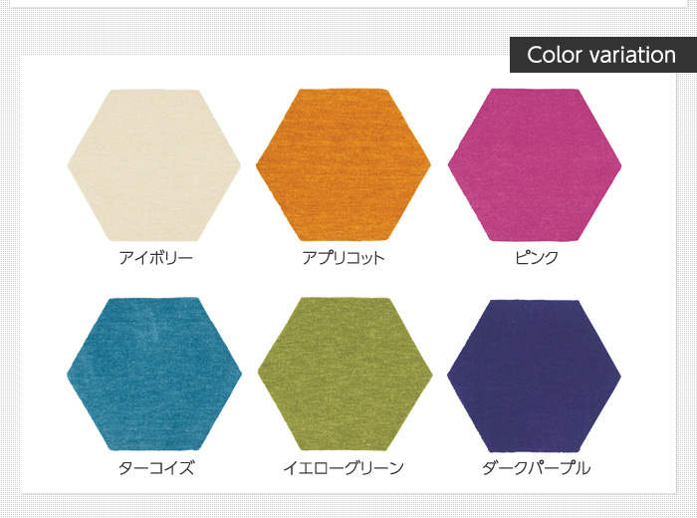Pick the dark purple hexagon swatch
Viewport: 697px width, 518px height.
(534, 377)
